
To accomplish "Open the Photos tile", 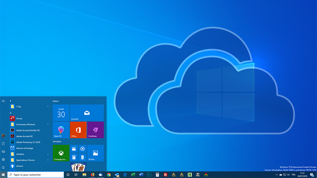I will coord(95,153).
